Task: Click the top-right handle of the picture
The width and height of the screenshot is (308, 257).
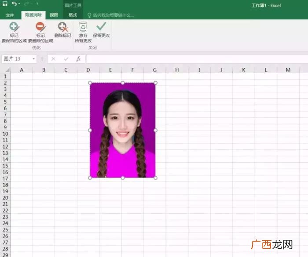Action: point(155,83)
